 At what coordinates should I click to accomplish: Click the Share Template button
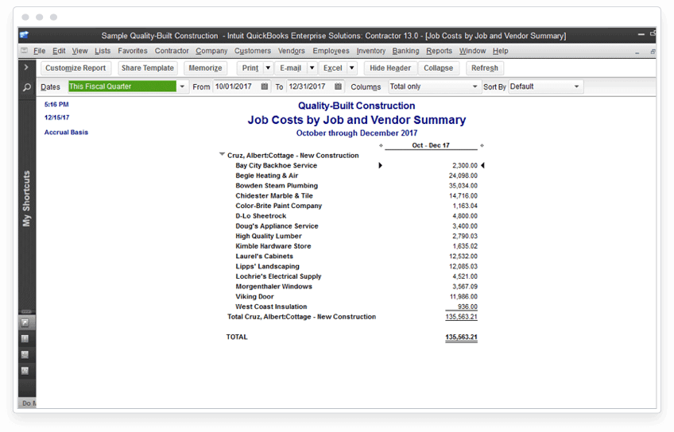148,67
